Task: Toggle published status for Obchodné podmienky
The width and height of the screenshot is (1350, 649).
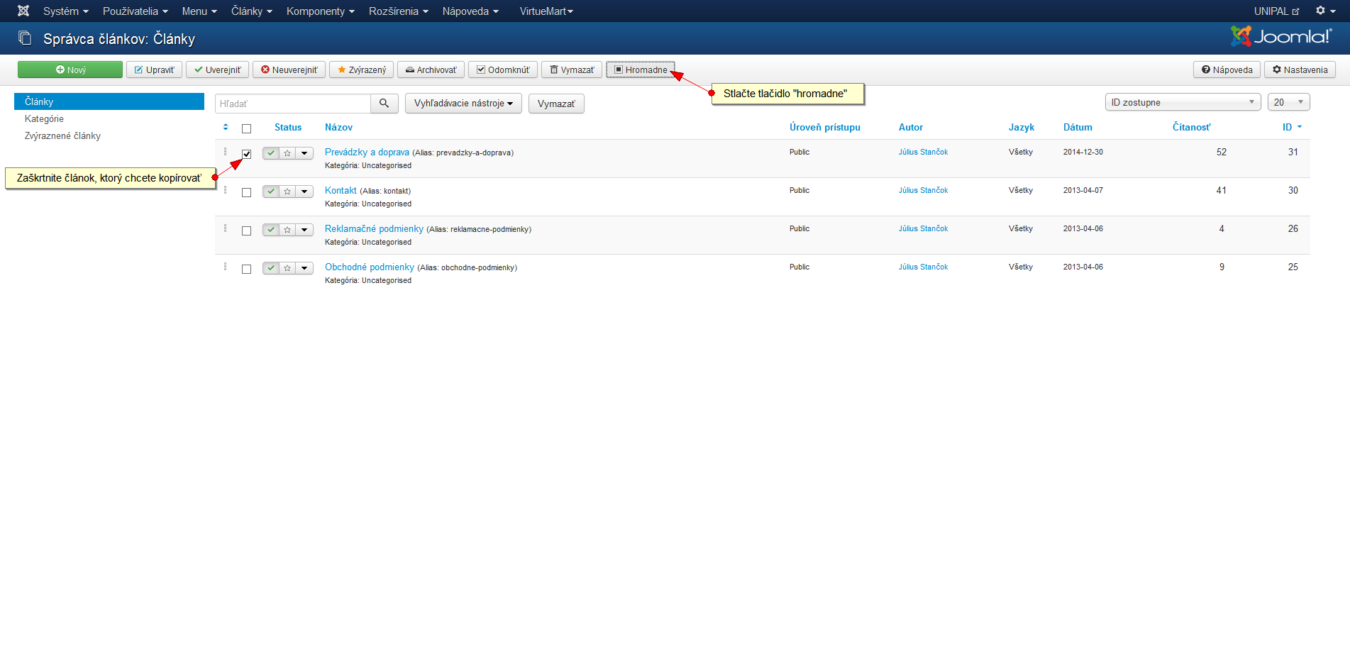Action: (x=271, y=267)
